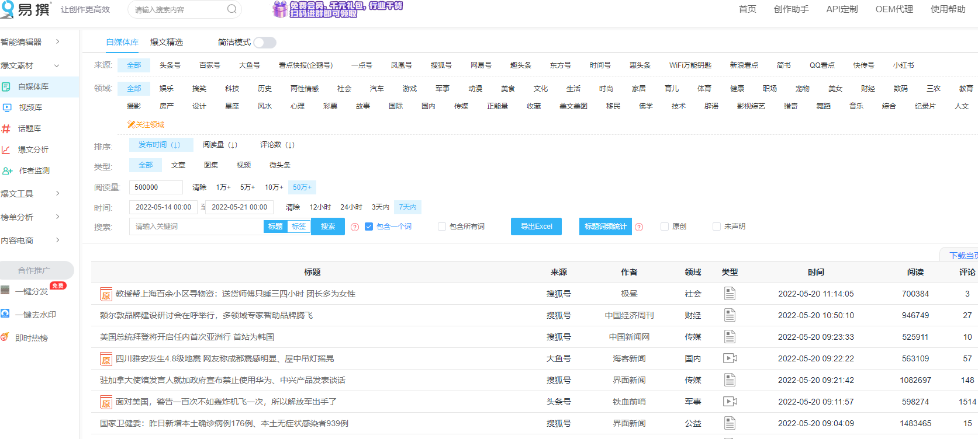
Task: Open article 美国总统拜登将开启任内首次亚洲行
Action: (187, 337)
